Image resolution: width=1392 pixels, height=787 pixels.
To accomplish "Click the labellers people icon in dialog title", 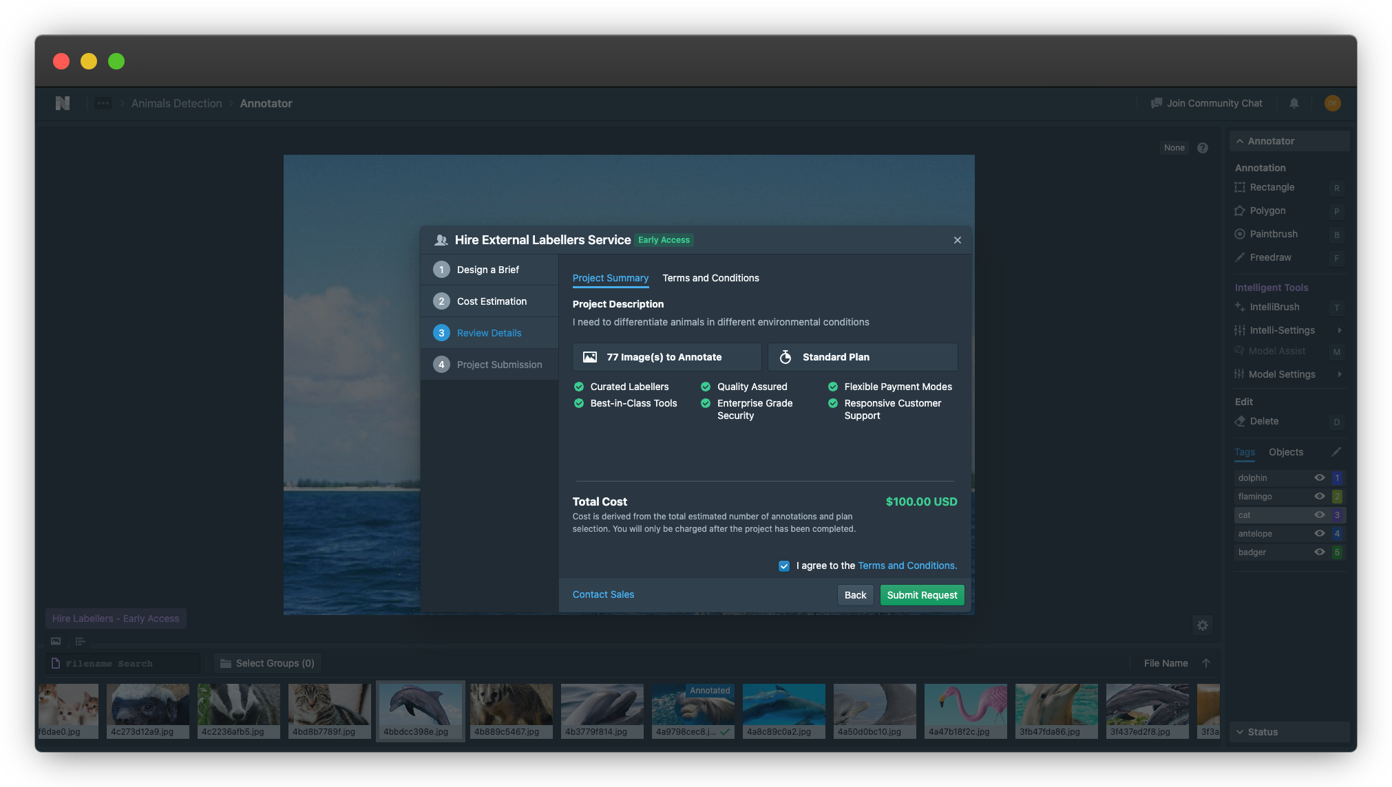I will click(441, 240).
